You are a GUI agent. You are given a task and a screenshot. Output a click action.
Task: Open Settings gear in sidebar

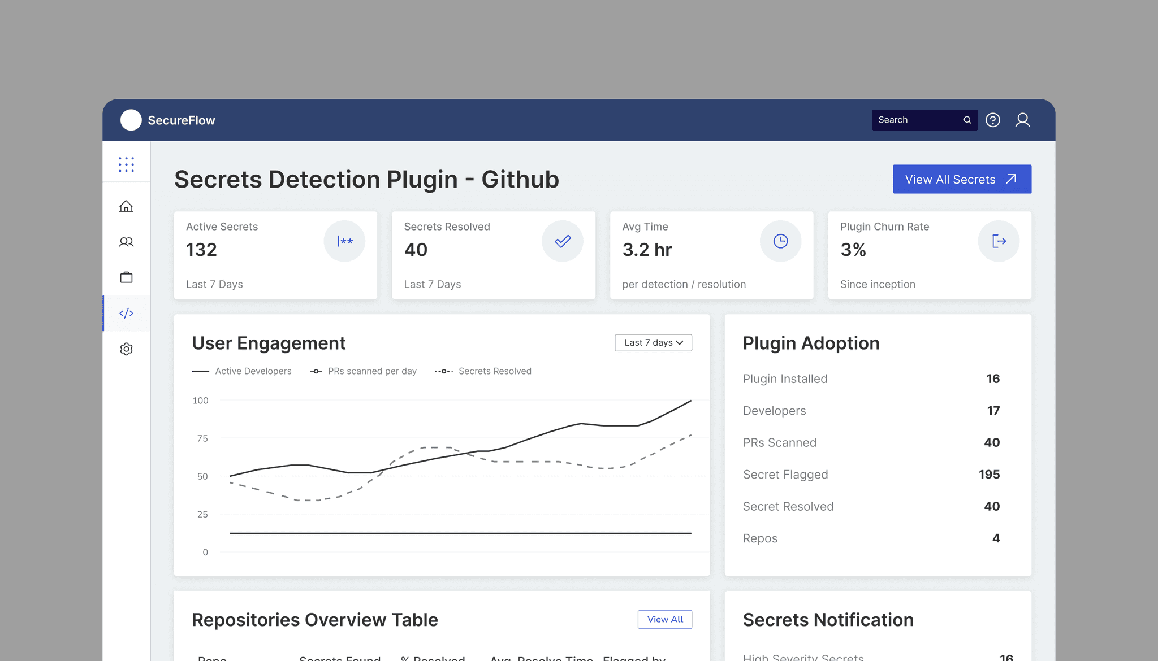(126, 349)
